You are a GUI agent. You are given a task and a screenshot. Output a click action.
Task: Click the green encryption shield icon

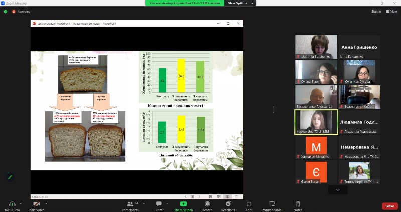pos(6,12)
